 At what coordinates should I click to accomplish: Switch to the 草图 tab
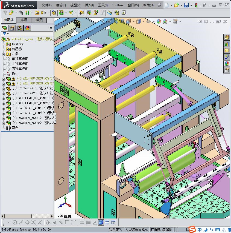pyautogui.click(x=39, y=20)
